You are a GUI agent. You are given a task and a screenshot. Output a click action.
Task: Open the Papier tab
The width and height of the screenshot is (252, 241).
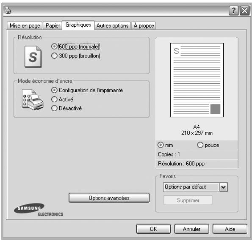(x=53, y=26)
